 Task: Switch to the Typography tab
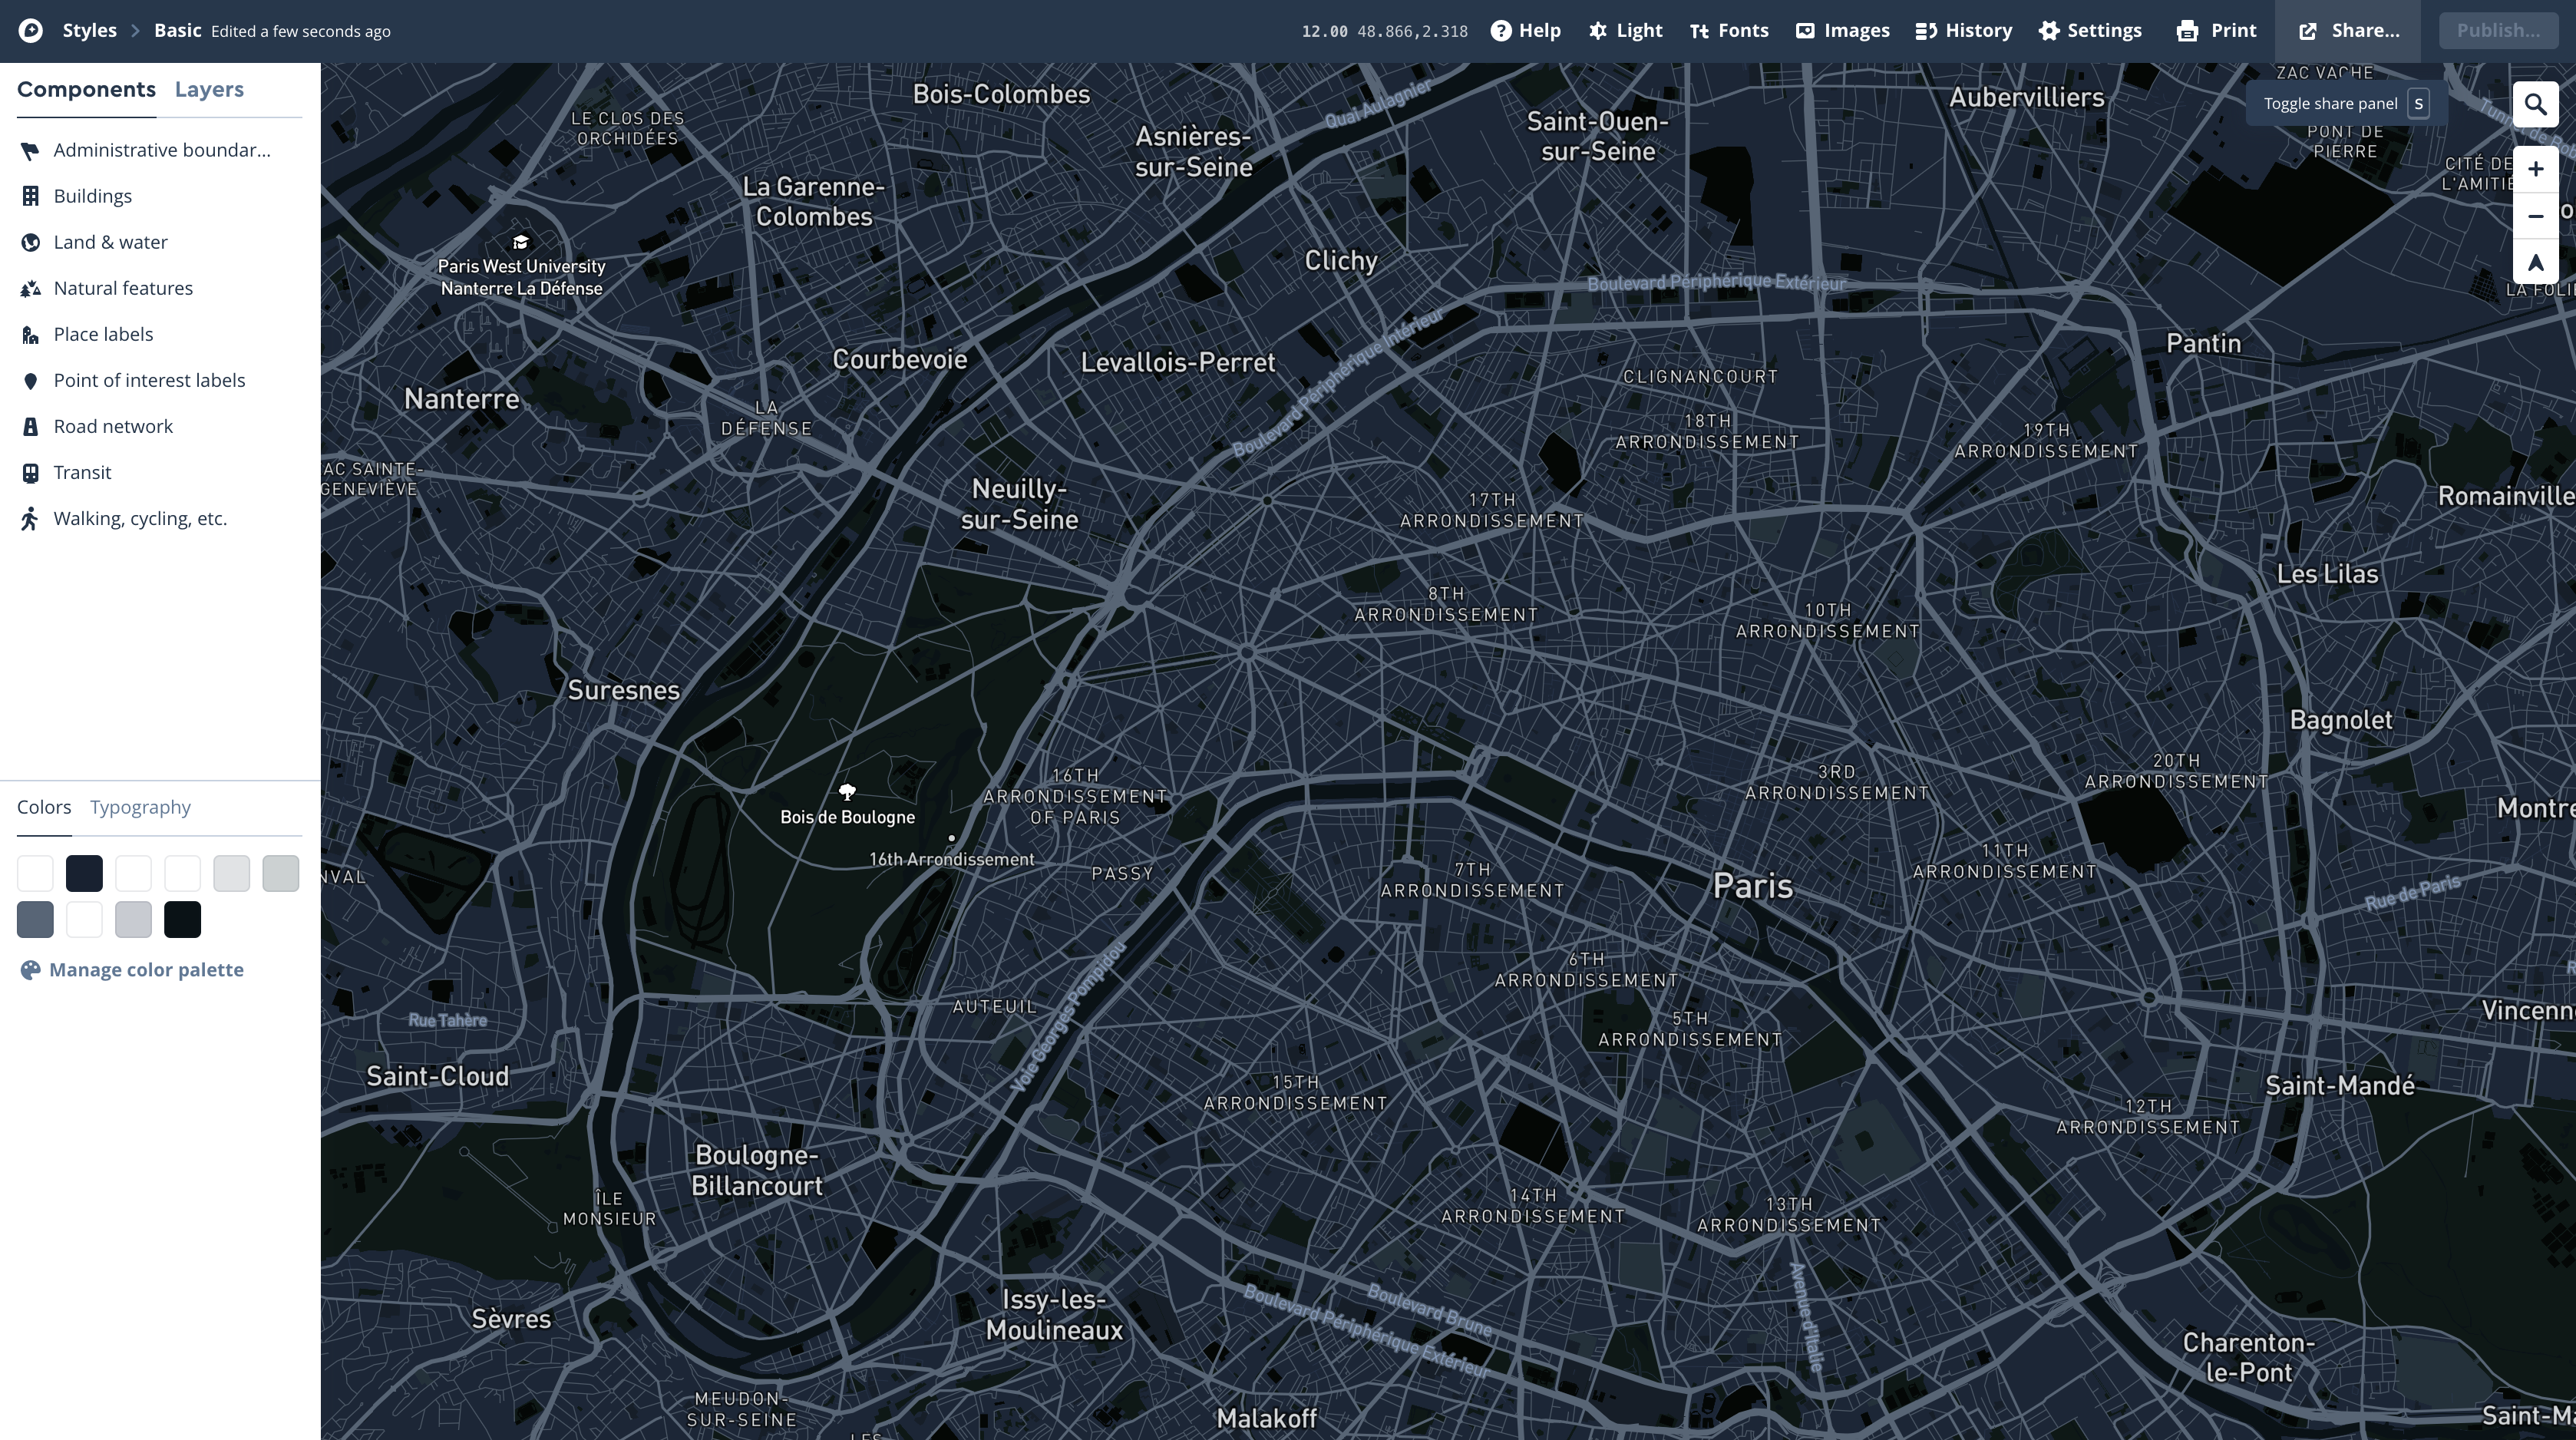click(x=140, y=807)
